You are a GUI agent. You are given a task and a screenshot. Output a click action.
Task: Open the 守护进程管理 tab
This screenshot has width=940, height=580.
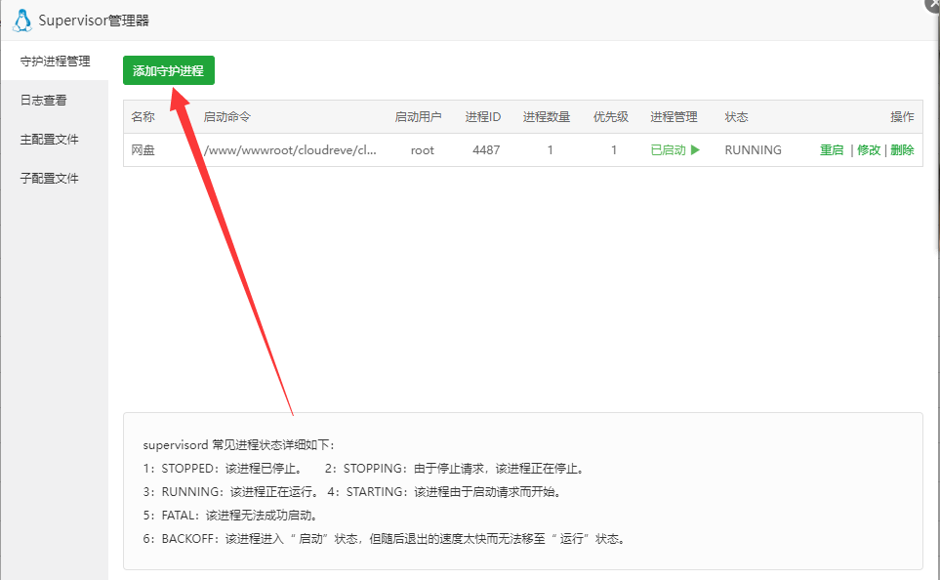[x=55, y=62]
